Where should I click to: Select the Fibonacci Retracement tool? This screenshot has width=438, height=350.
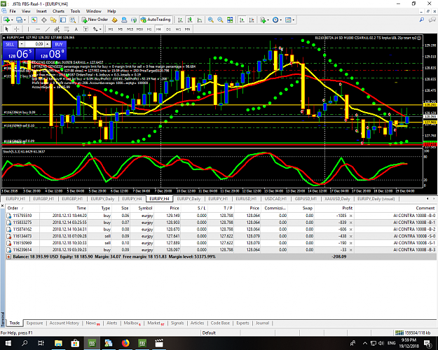67,29
